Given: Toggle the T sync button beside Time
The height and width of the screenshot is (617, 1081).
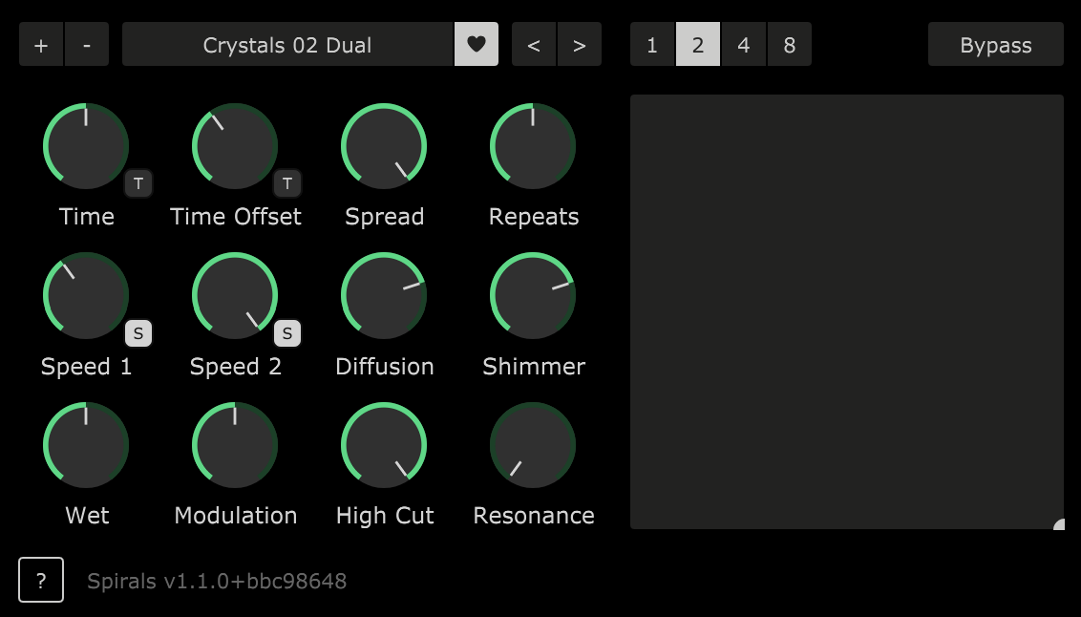Looking at the screenshot, I should point(138,183).
